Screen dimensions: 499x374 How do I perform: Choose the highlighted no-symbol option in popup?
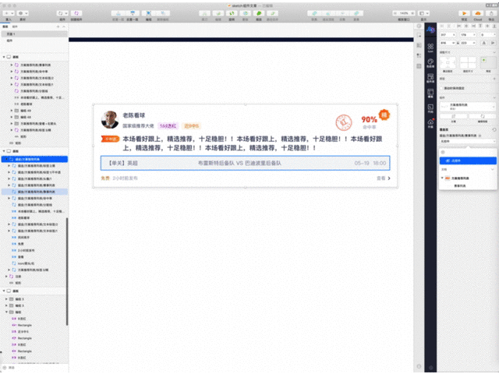tap(468, 161)
